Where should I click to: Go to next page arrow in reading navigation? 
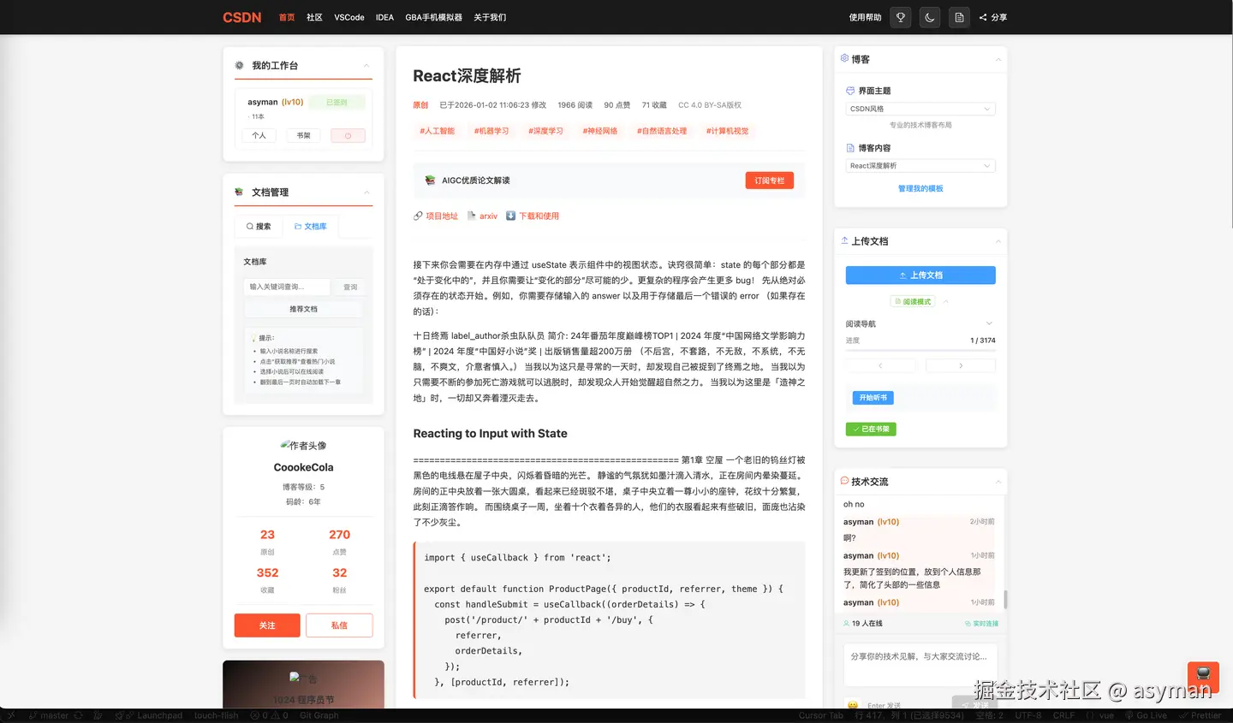coord(961,365)
